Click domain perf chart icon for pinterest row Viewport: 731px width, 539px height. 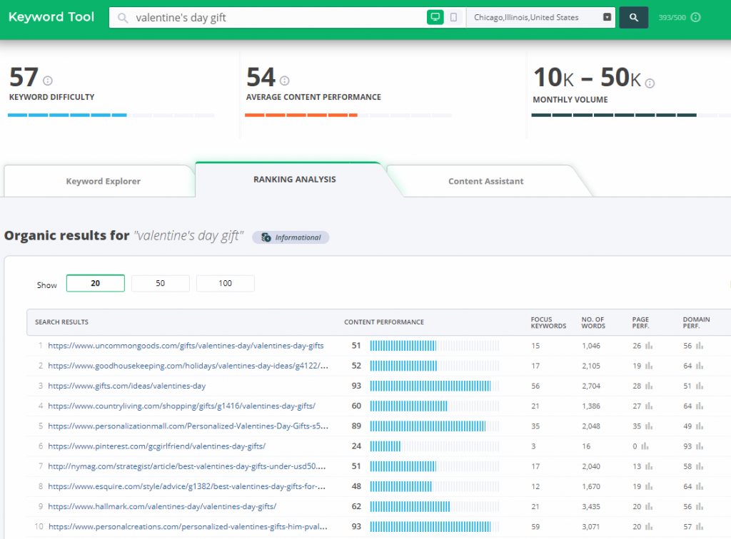[x=700, y=446]
